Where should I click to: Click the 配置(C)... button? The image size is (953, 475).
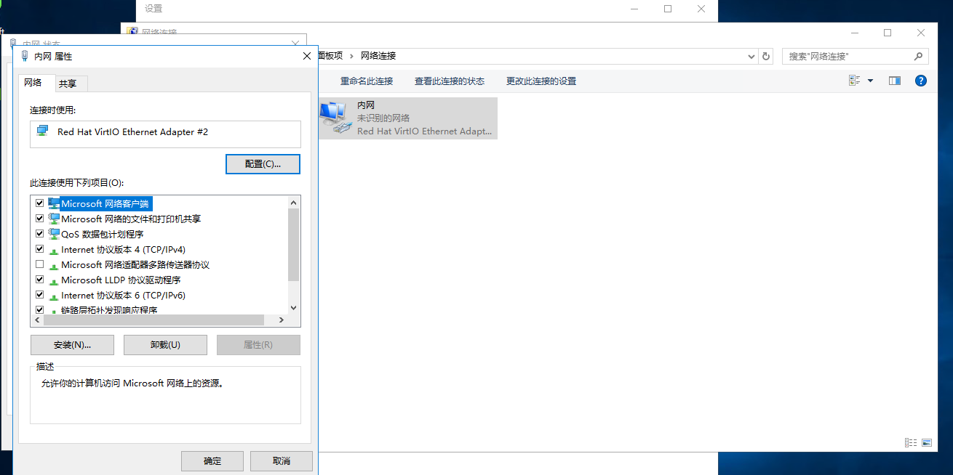click(x=263, y=164)
